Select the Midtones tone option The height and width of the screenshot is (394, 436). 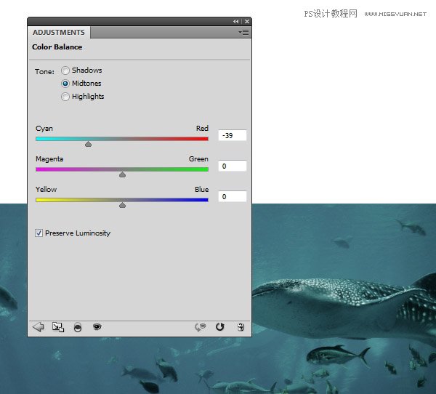(x=65, y=84)
